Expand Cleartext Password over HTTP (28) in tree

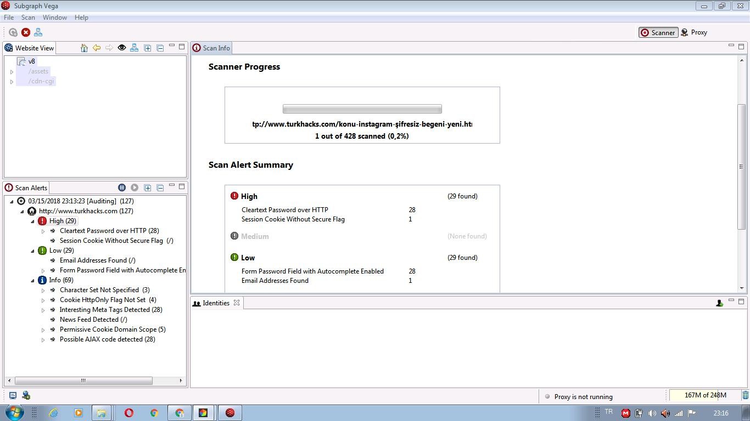point(43,231)
